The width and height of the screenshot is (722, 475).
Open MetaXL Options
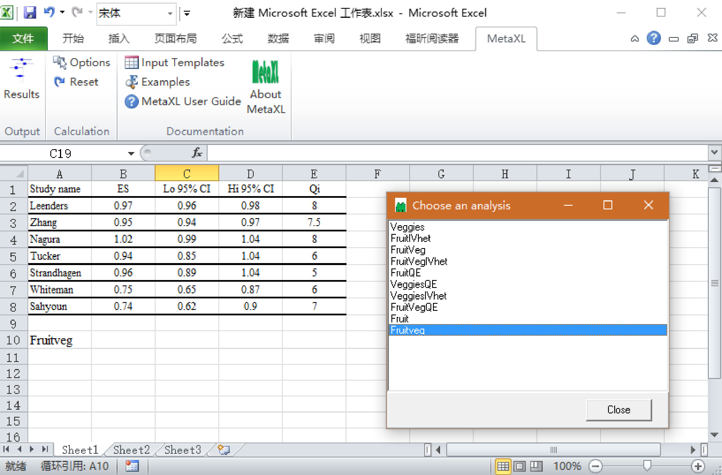tap(81, 62)
